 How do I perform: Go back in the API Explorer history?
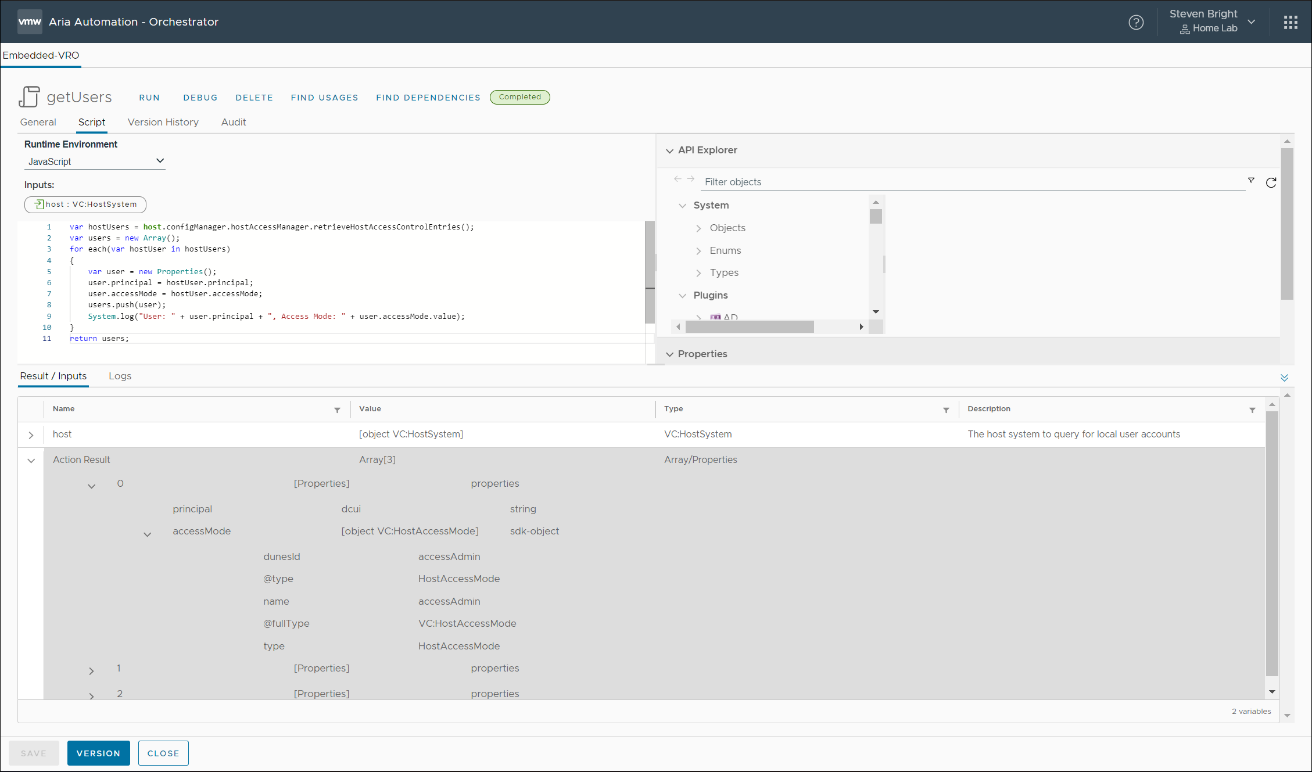(x=677, y=179)
